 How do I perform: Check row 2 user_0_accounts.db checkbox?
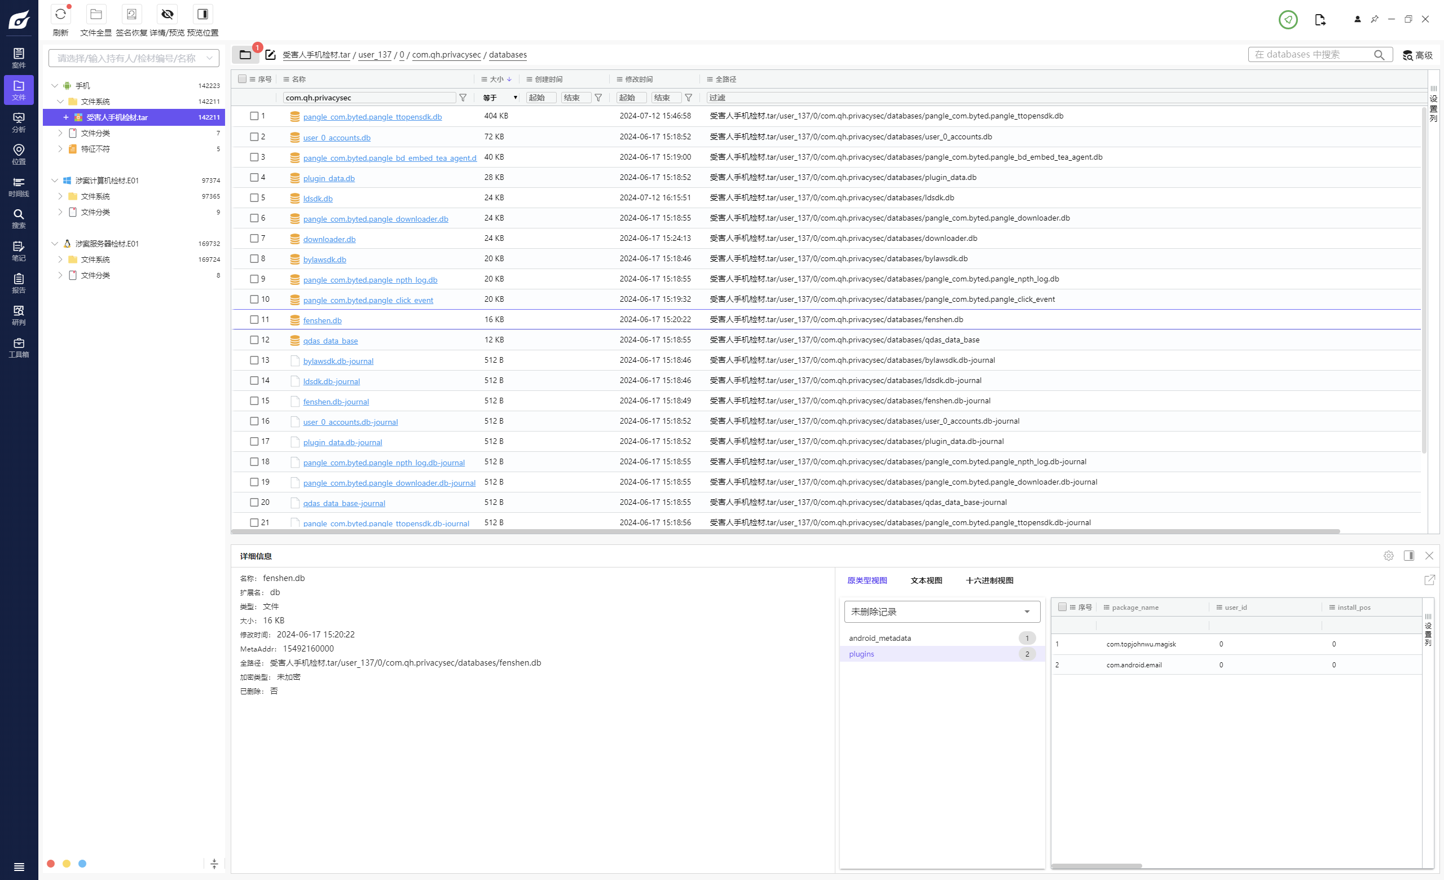coord(254,137)
